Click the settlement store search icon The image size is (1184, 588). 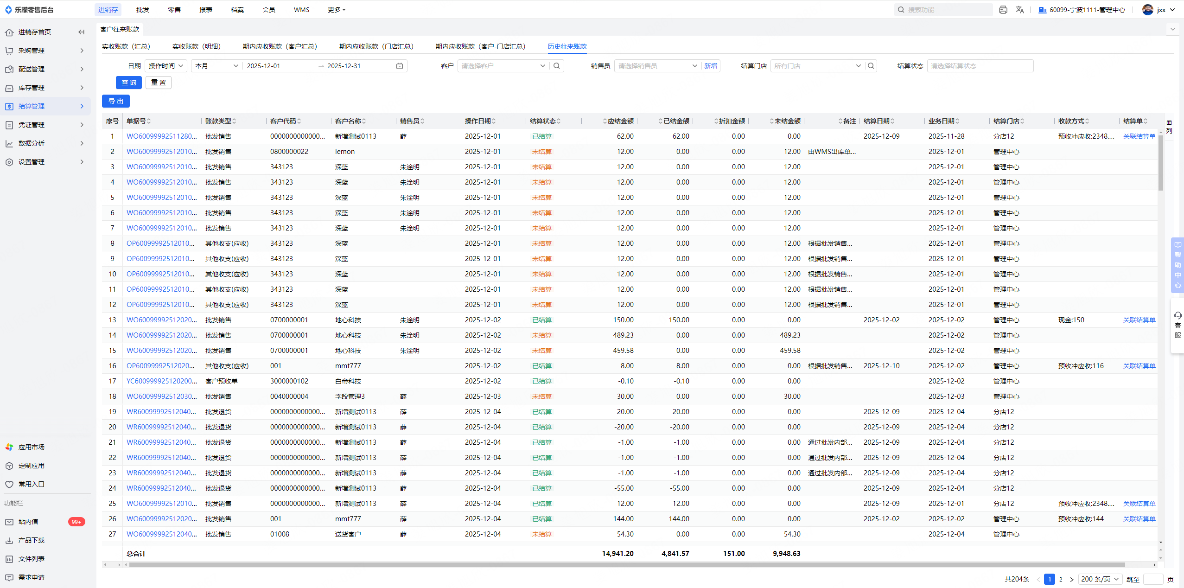tap(871, 66)
